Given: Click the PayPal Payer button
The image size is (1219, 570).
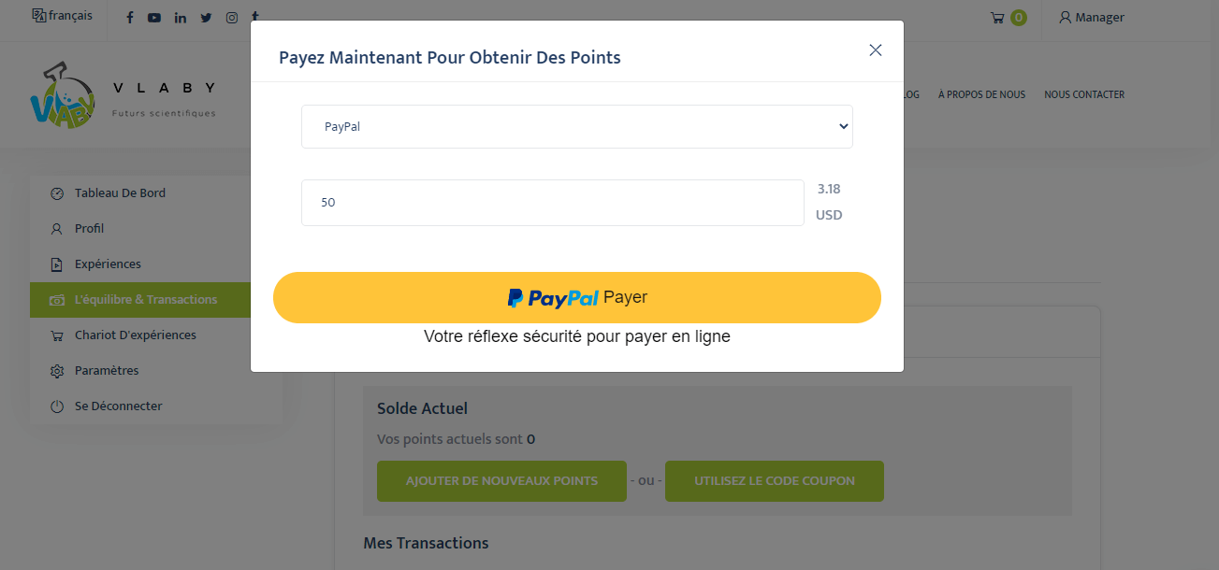Looking at the screenshot, I should point(576,297).
